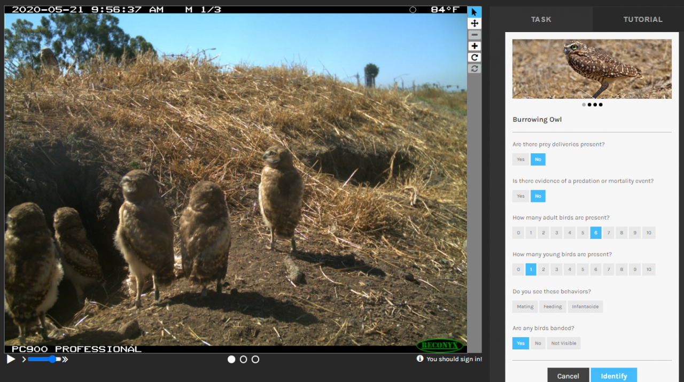Submit with the Identify button
This screenshot has height=382, width=684.
(614, 376)
